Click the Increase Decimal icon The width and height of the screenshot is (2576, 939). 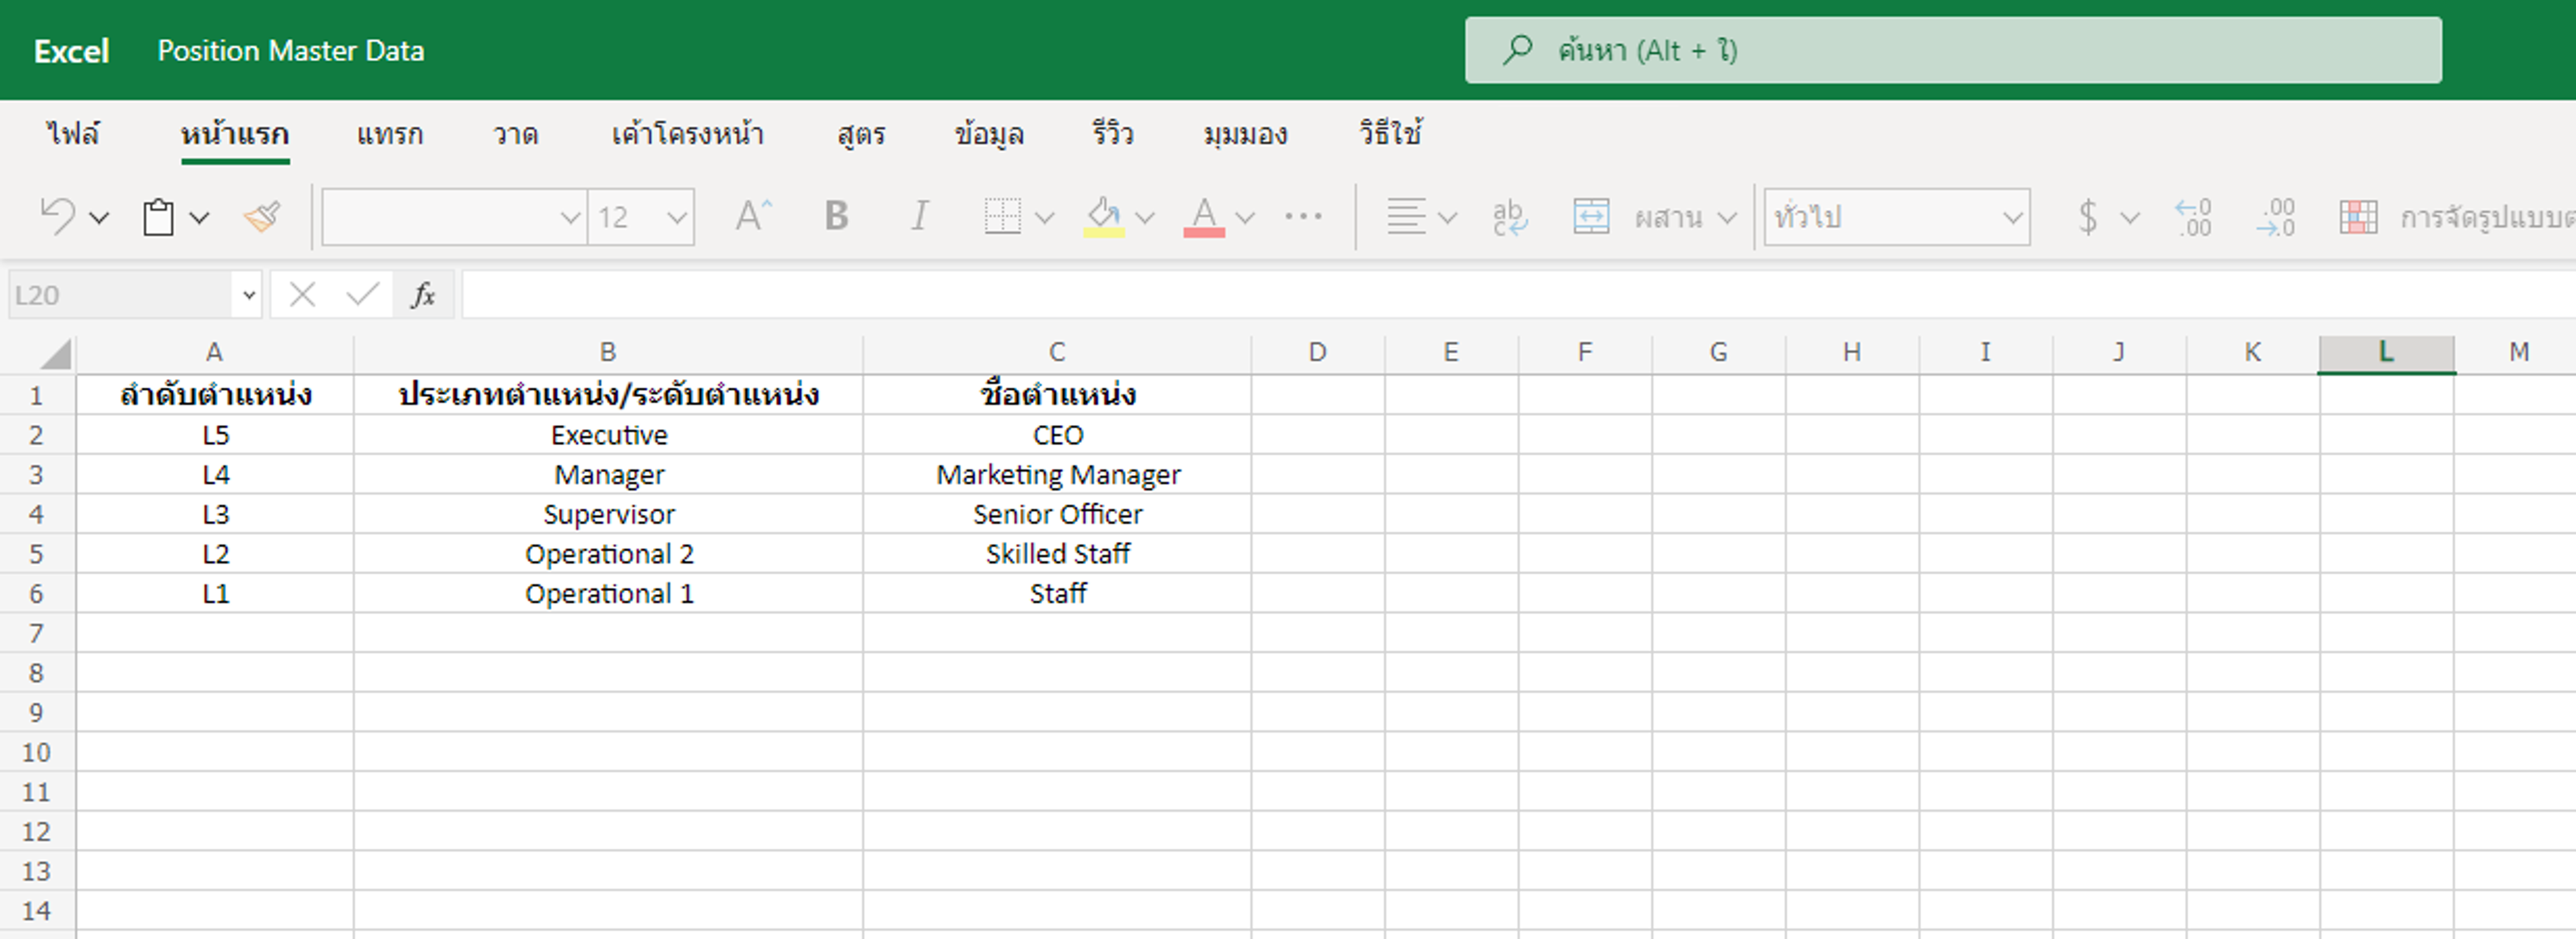[2193, 216]
